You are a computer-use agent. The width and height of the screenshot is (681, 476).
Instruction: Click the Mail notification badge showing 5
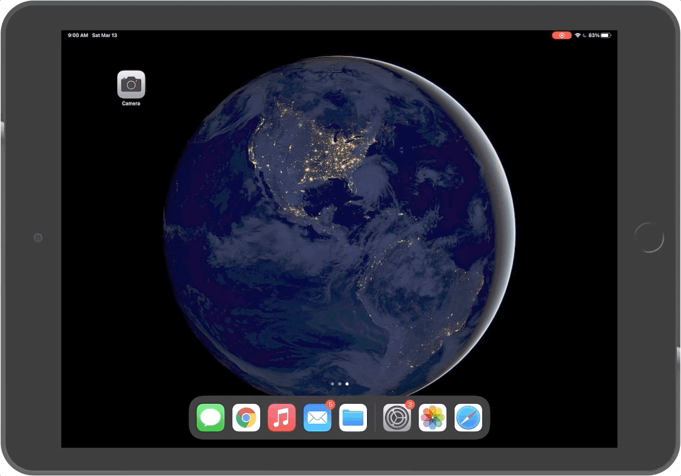tap(330, 405)
